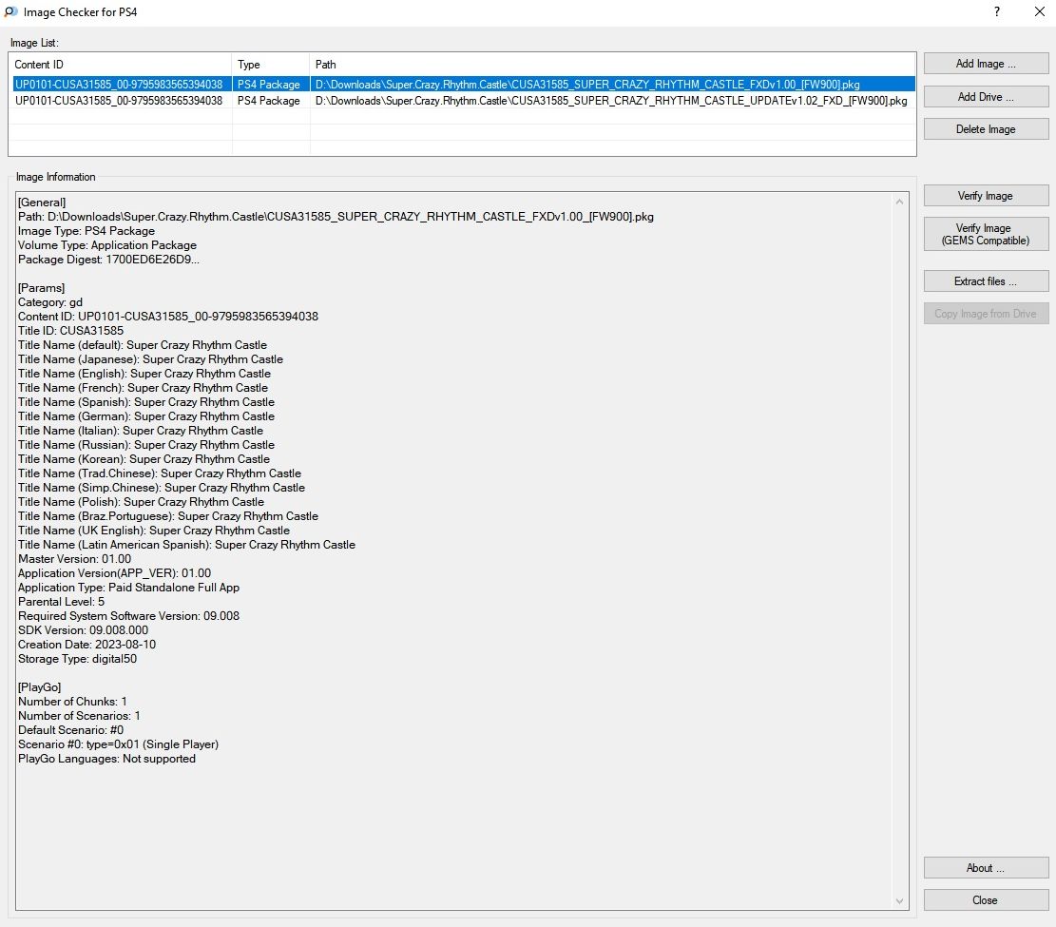
Task: Open the About dialog
Action: pyautogui.click(x=986, y=868)
